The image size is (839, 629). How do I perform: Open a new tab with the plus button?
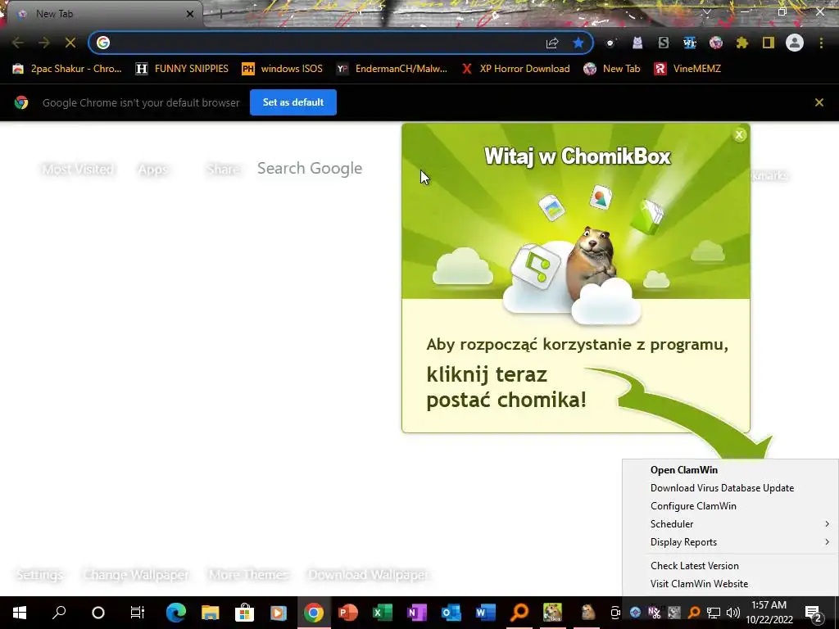tap(220, 14)
